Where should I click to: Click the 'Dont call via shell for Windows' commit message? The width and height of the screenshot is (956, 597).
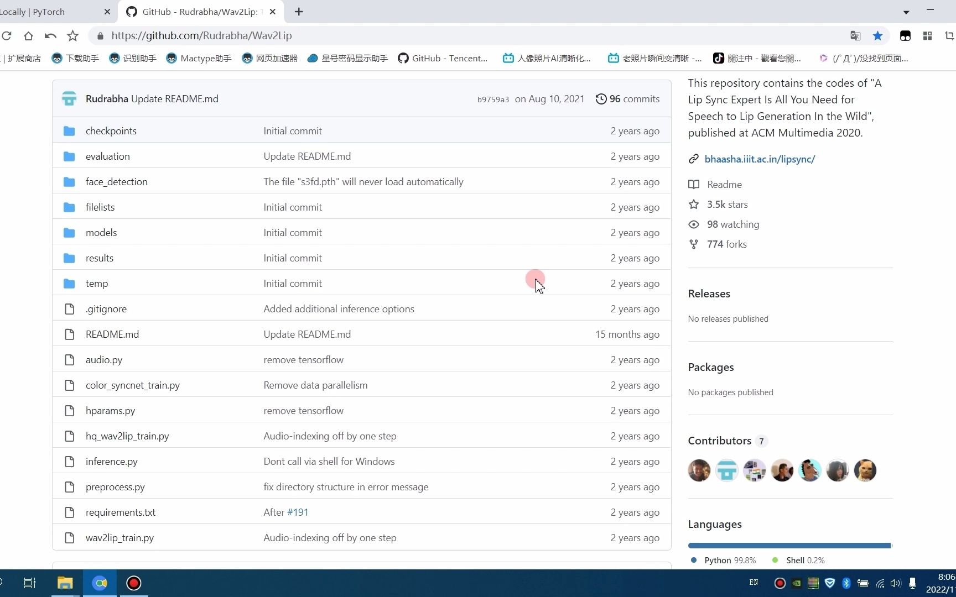(329, 462)
